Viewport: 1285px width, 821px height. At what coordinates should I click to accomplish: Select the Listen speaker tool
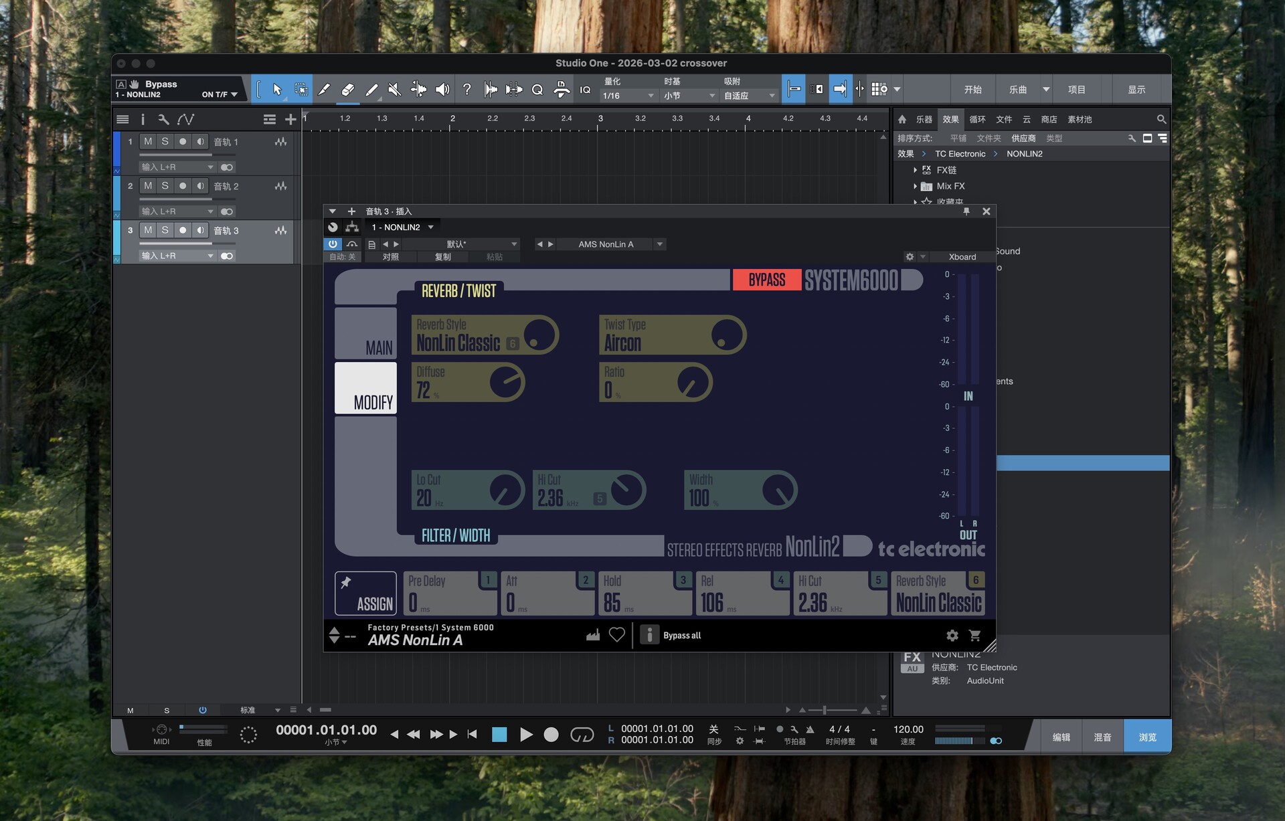click(x=442, y=89)
